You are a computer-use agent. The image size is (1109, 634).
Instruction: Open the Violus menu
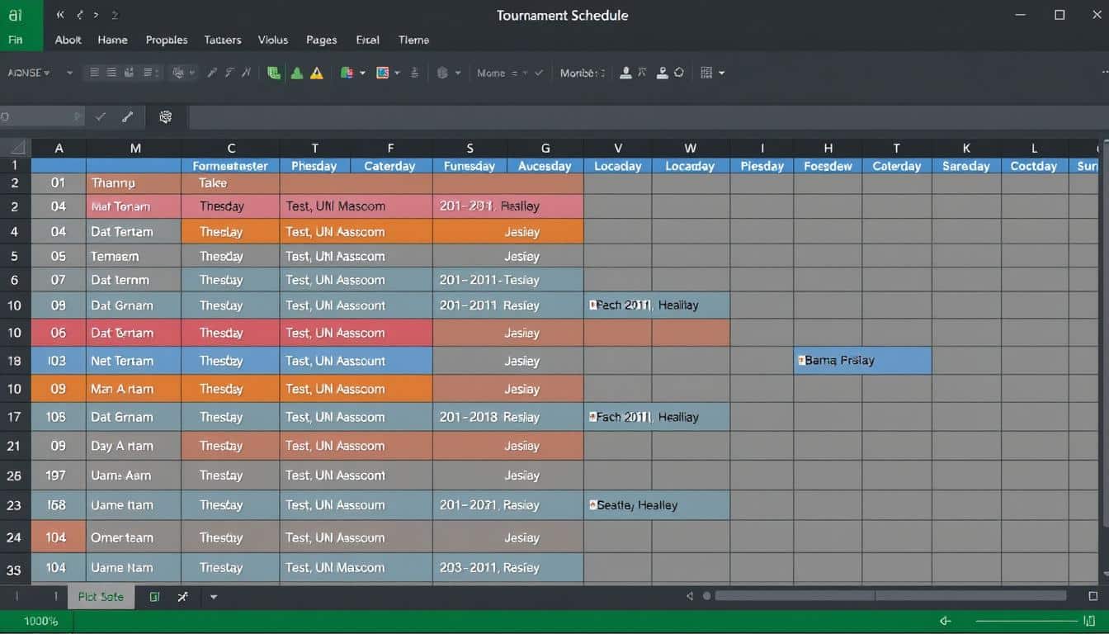click(273, 40)
